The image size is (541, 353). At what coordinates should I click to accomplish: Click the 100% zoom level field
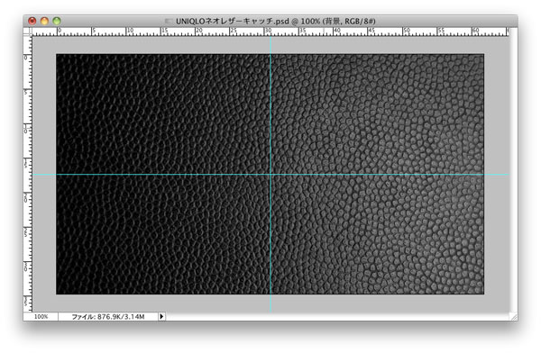(41, 316)
